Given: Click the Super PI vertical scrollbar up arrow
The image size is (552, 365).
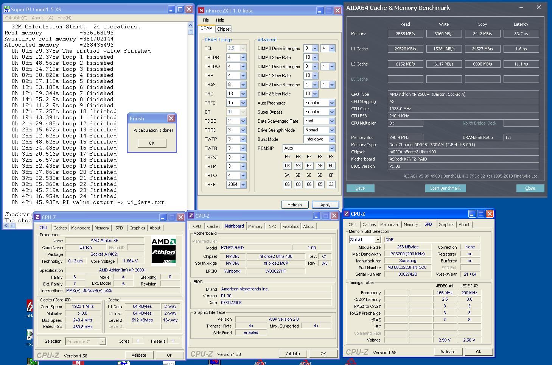Looking at the screenshot, I should (x=191, y=25).
